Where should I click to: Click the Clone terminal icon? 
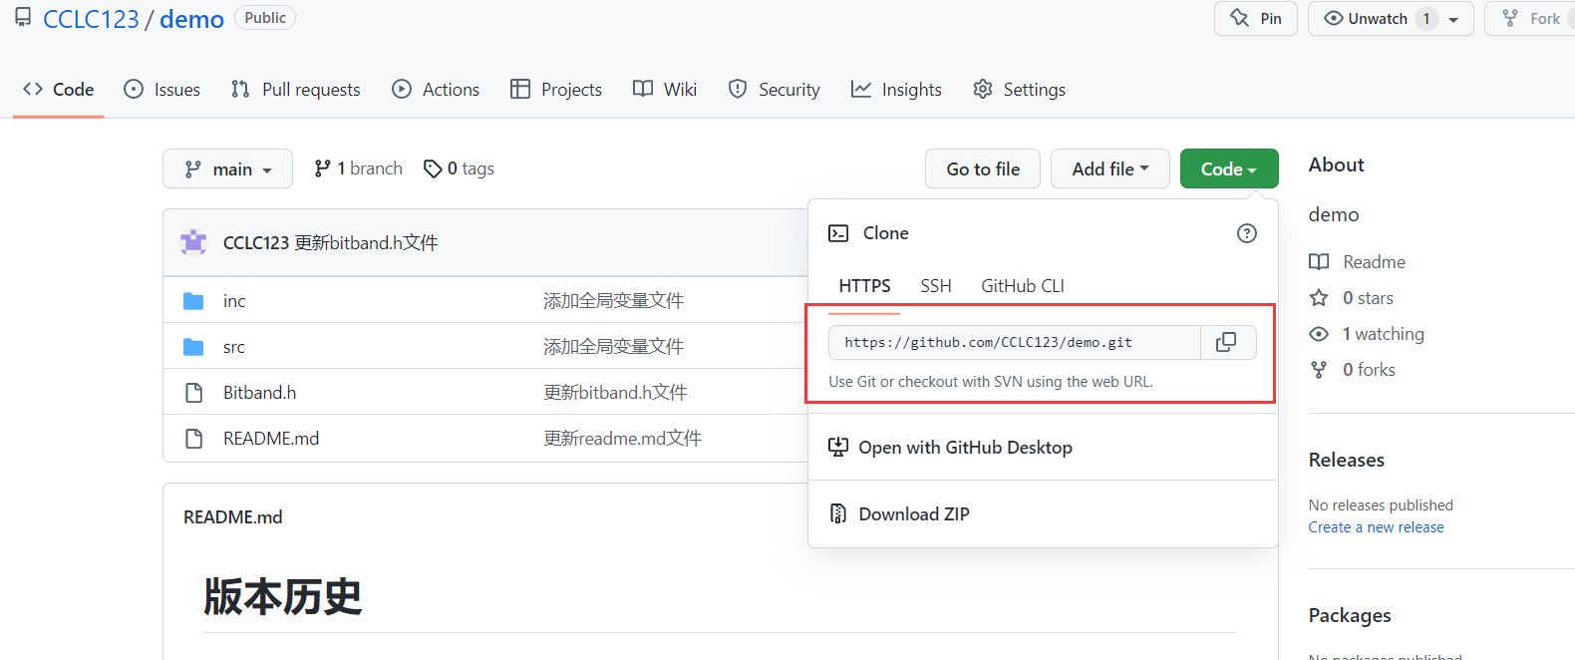(x=838, y=233)
